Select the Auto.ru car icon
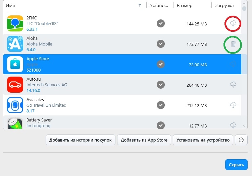Image resolution: width=252 pixels, height=176 pixels. point(15,85)
